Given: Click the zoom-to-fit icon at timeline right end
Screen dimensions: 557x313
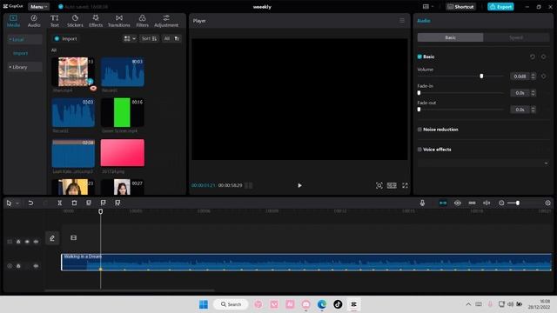Looking at the screenshot, I should [x=547, y=203].
